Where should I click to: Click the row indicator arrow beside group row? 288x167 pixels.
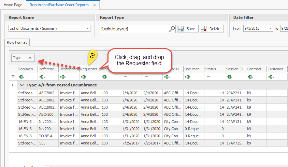[13, 85]
